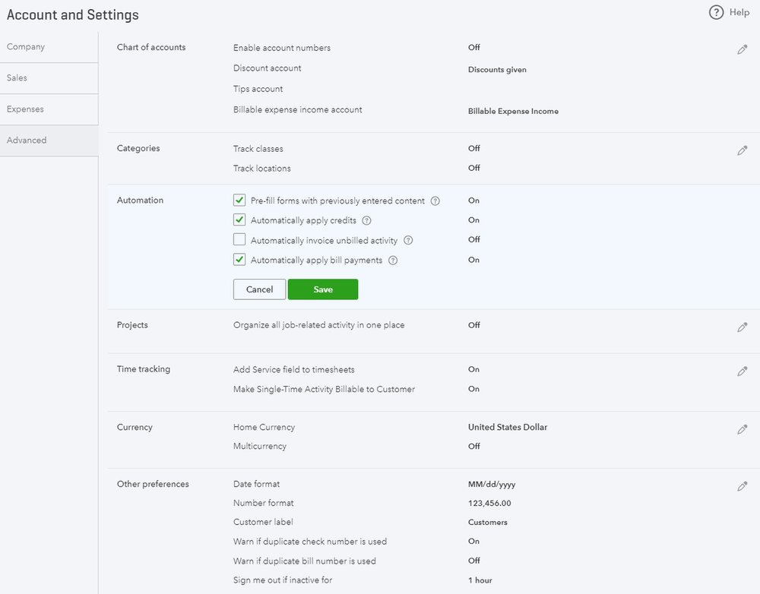
Task: Click the Help question mark icon
Action: pyautogui.click(x=716, y=12)
